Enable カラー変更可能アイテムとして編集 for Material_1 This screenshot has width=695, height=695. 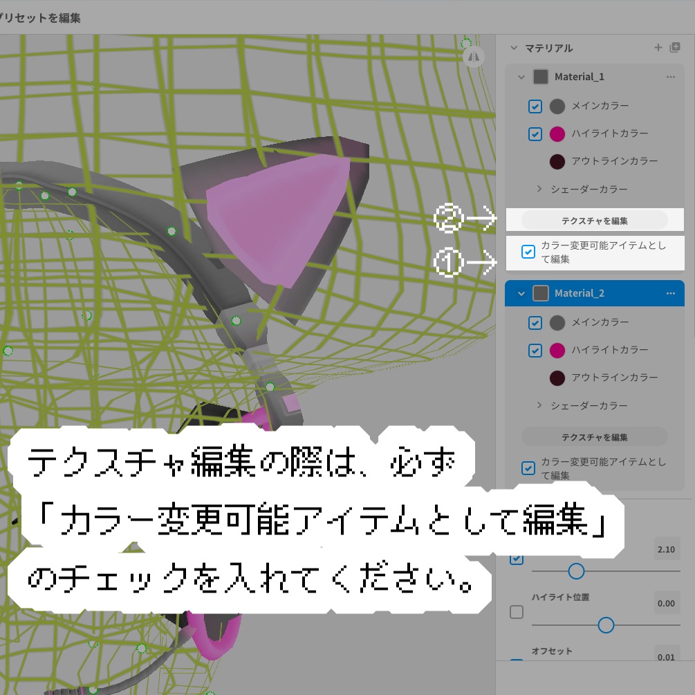click(x=528, y=252)
